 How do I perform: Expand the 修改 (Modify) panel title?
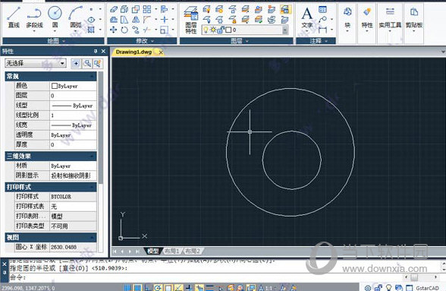[x=142, y=41]
